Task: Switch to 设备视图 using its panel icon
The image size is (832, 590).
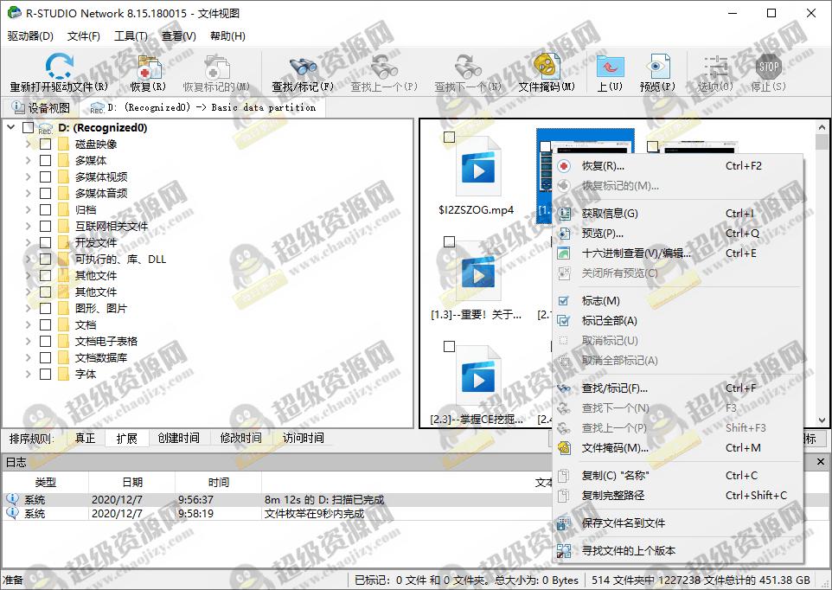Action: point(17,106)
